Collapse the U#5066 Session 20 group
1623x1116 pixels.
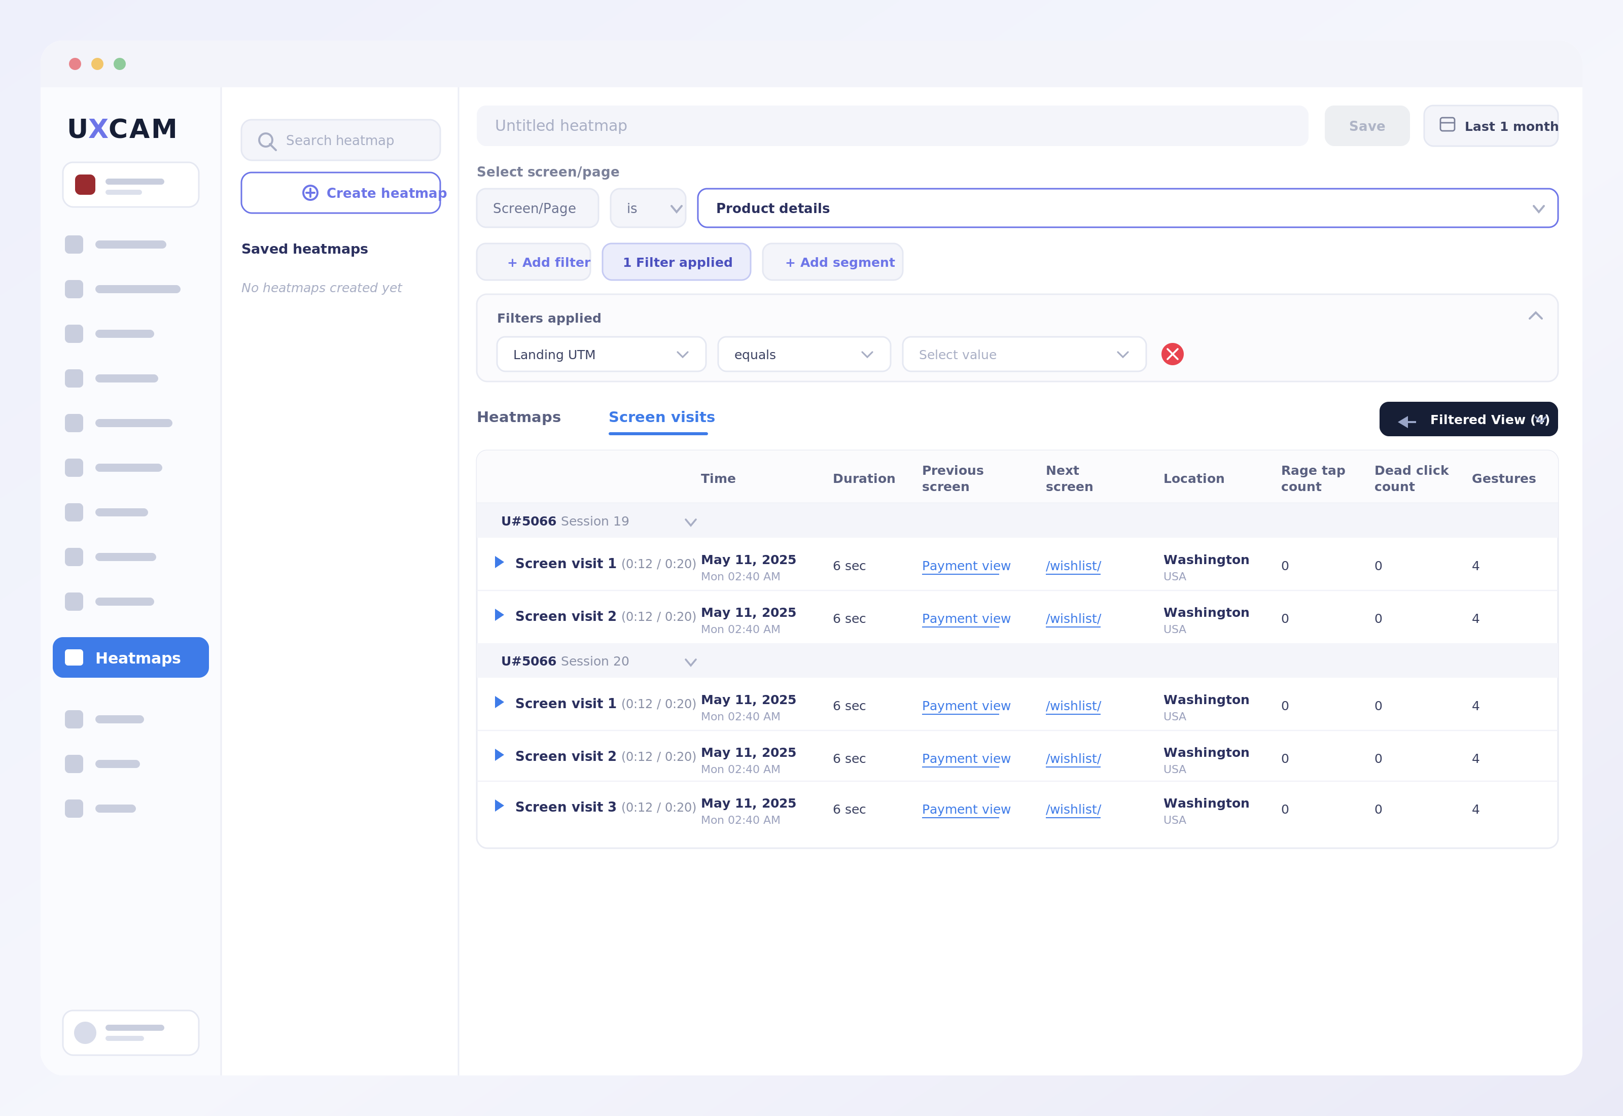(x=690, y=662)
